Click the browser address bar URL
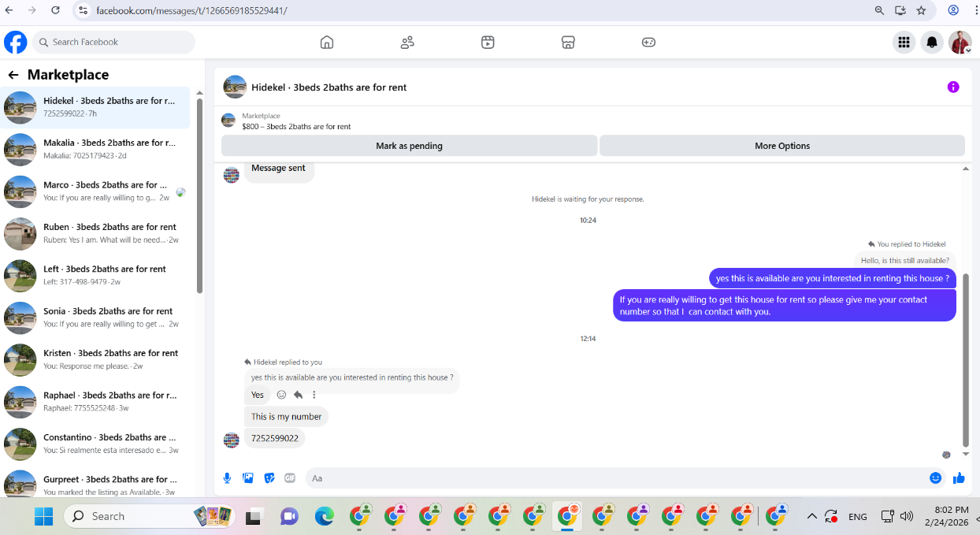Viewport: 980px width, 535px height. pos(191,11)
